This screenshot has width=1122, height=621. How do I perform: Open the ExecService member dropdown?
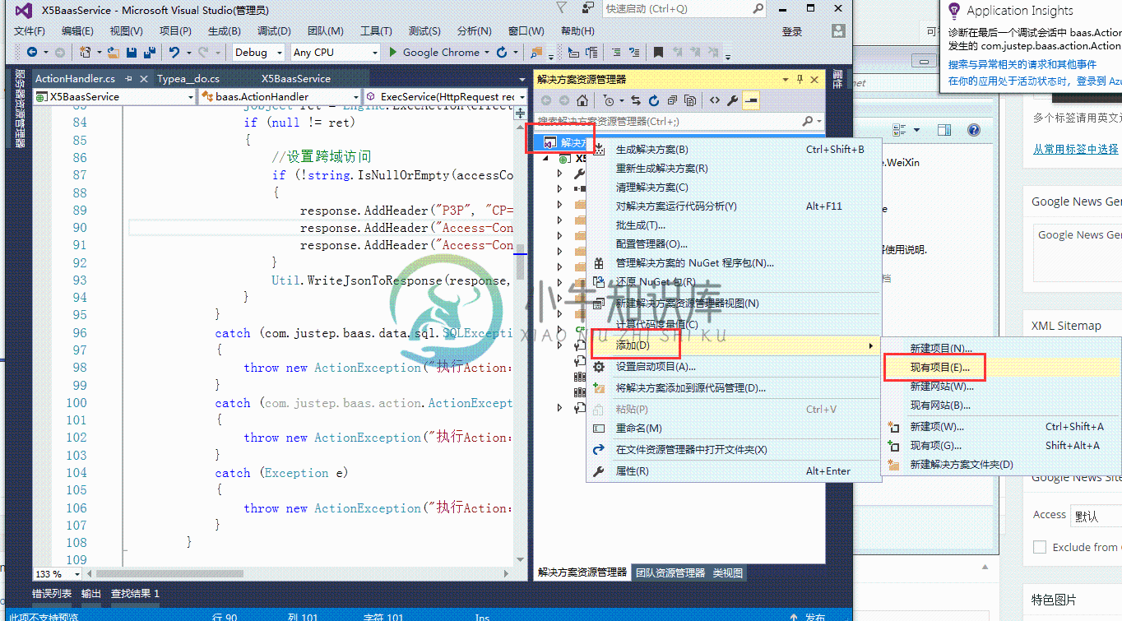(445, 96)
